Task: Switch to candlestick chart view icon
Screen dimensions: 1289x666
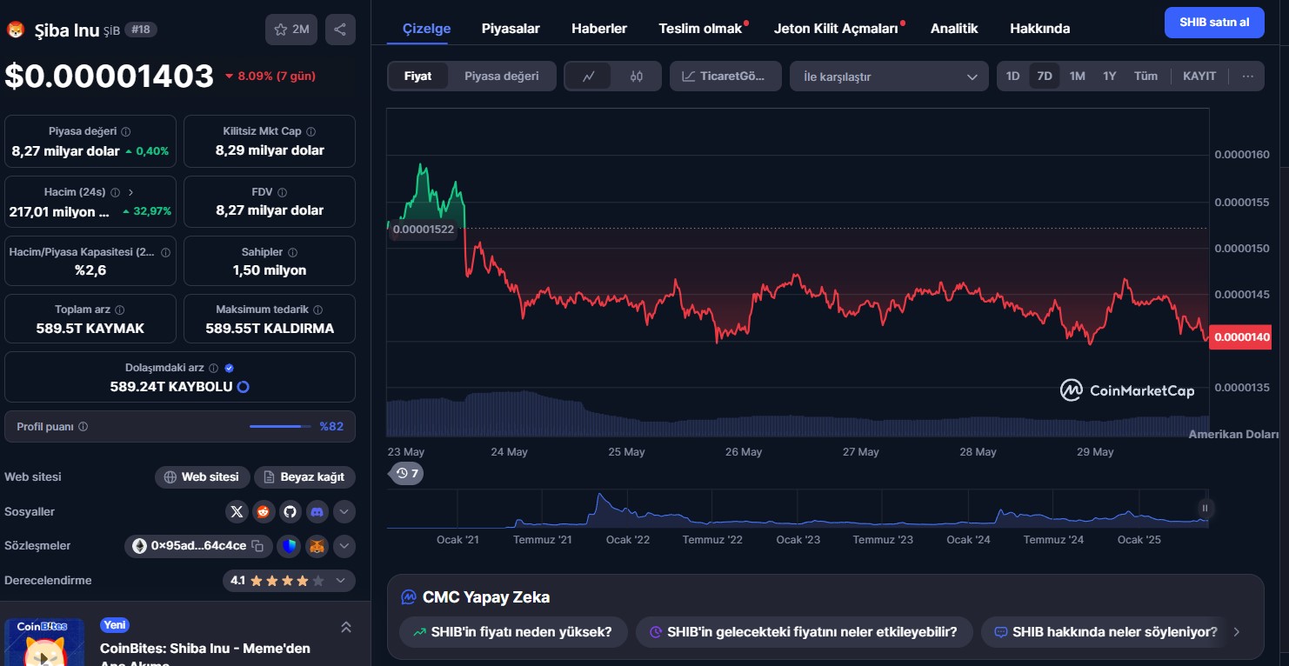Action: 637,77
